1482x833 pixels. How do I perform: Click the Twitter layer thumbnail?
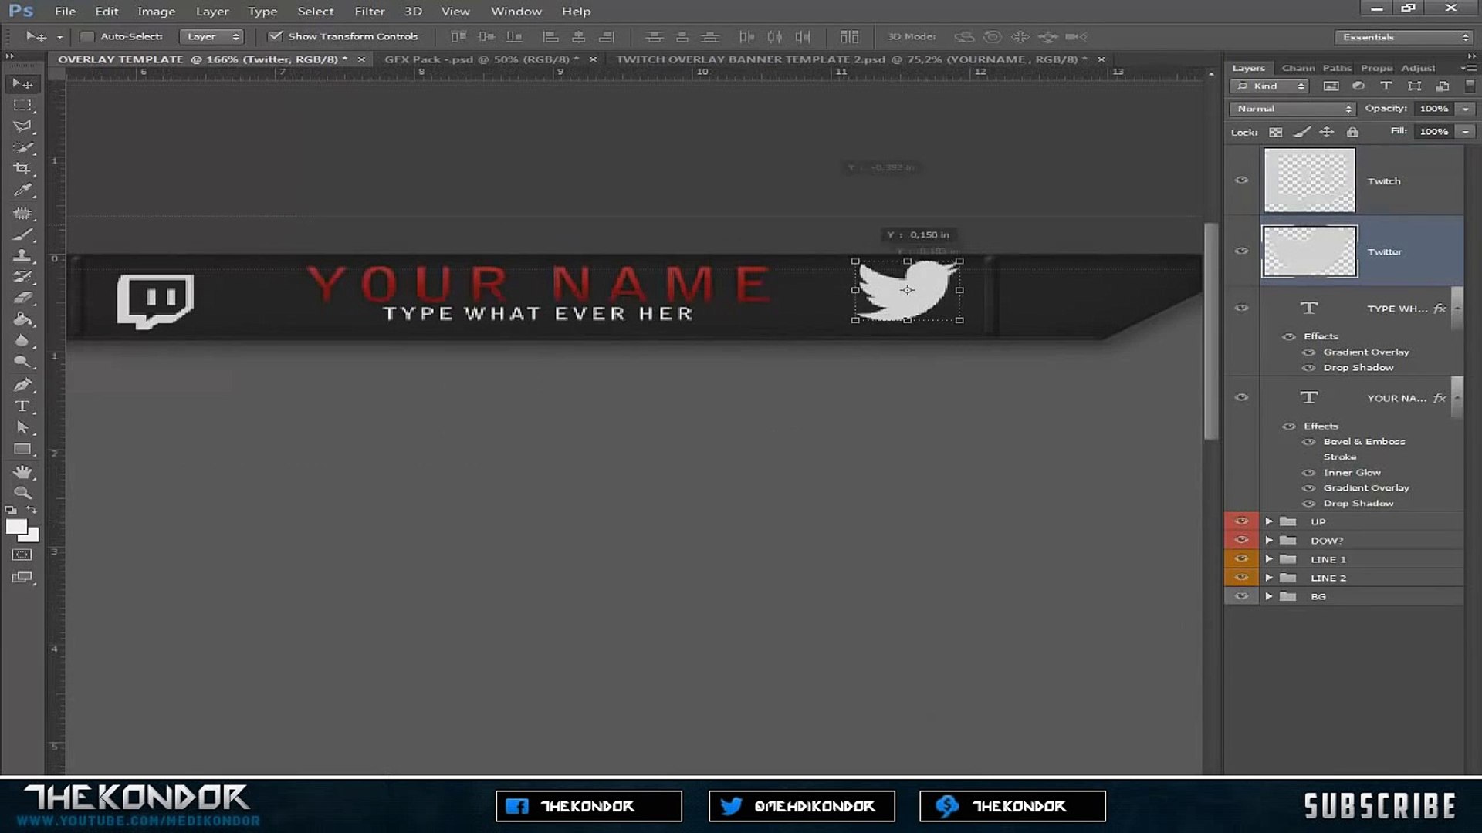pyautogui.click(x=1309, y=251)
